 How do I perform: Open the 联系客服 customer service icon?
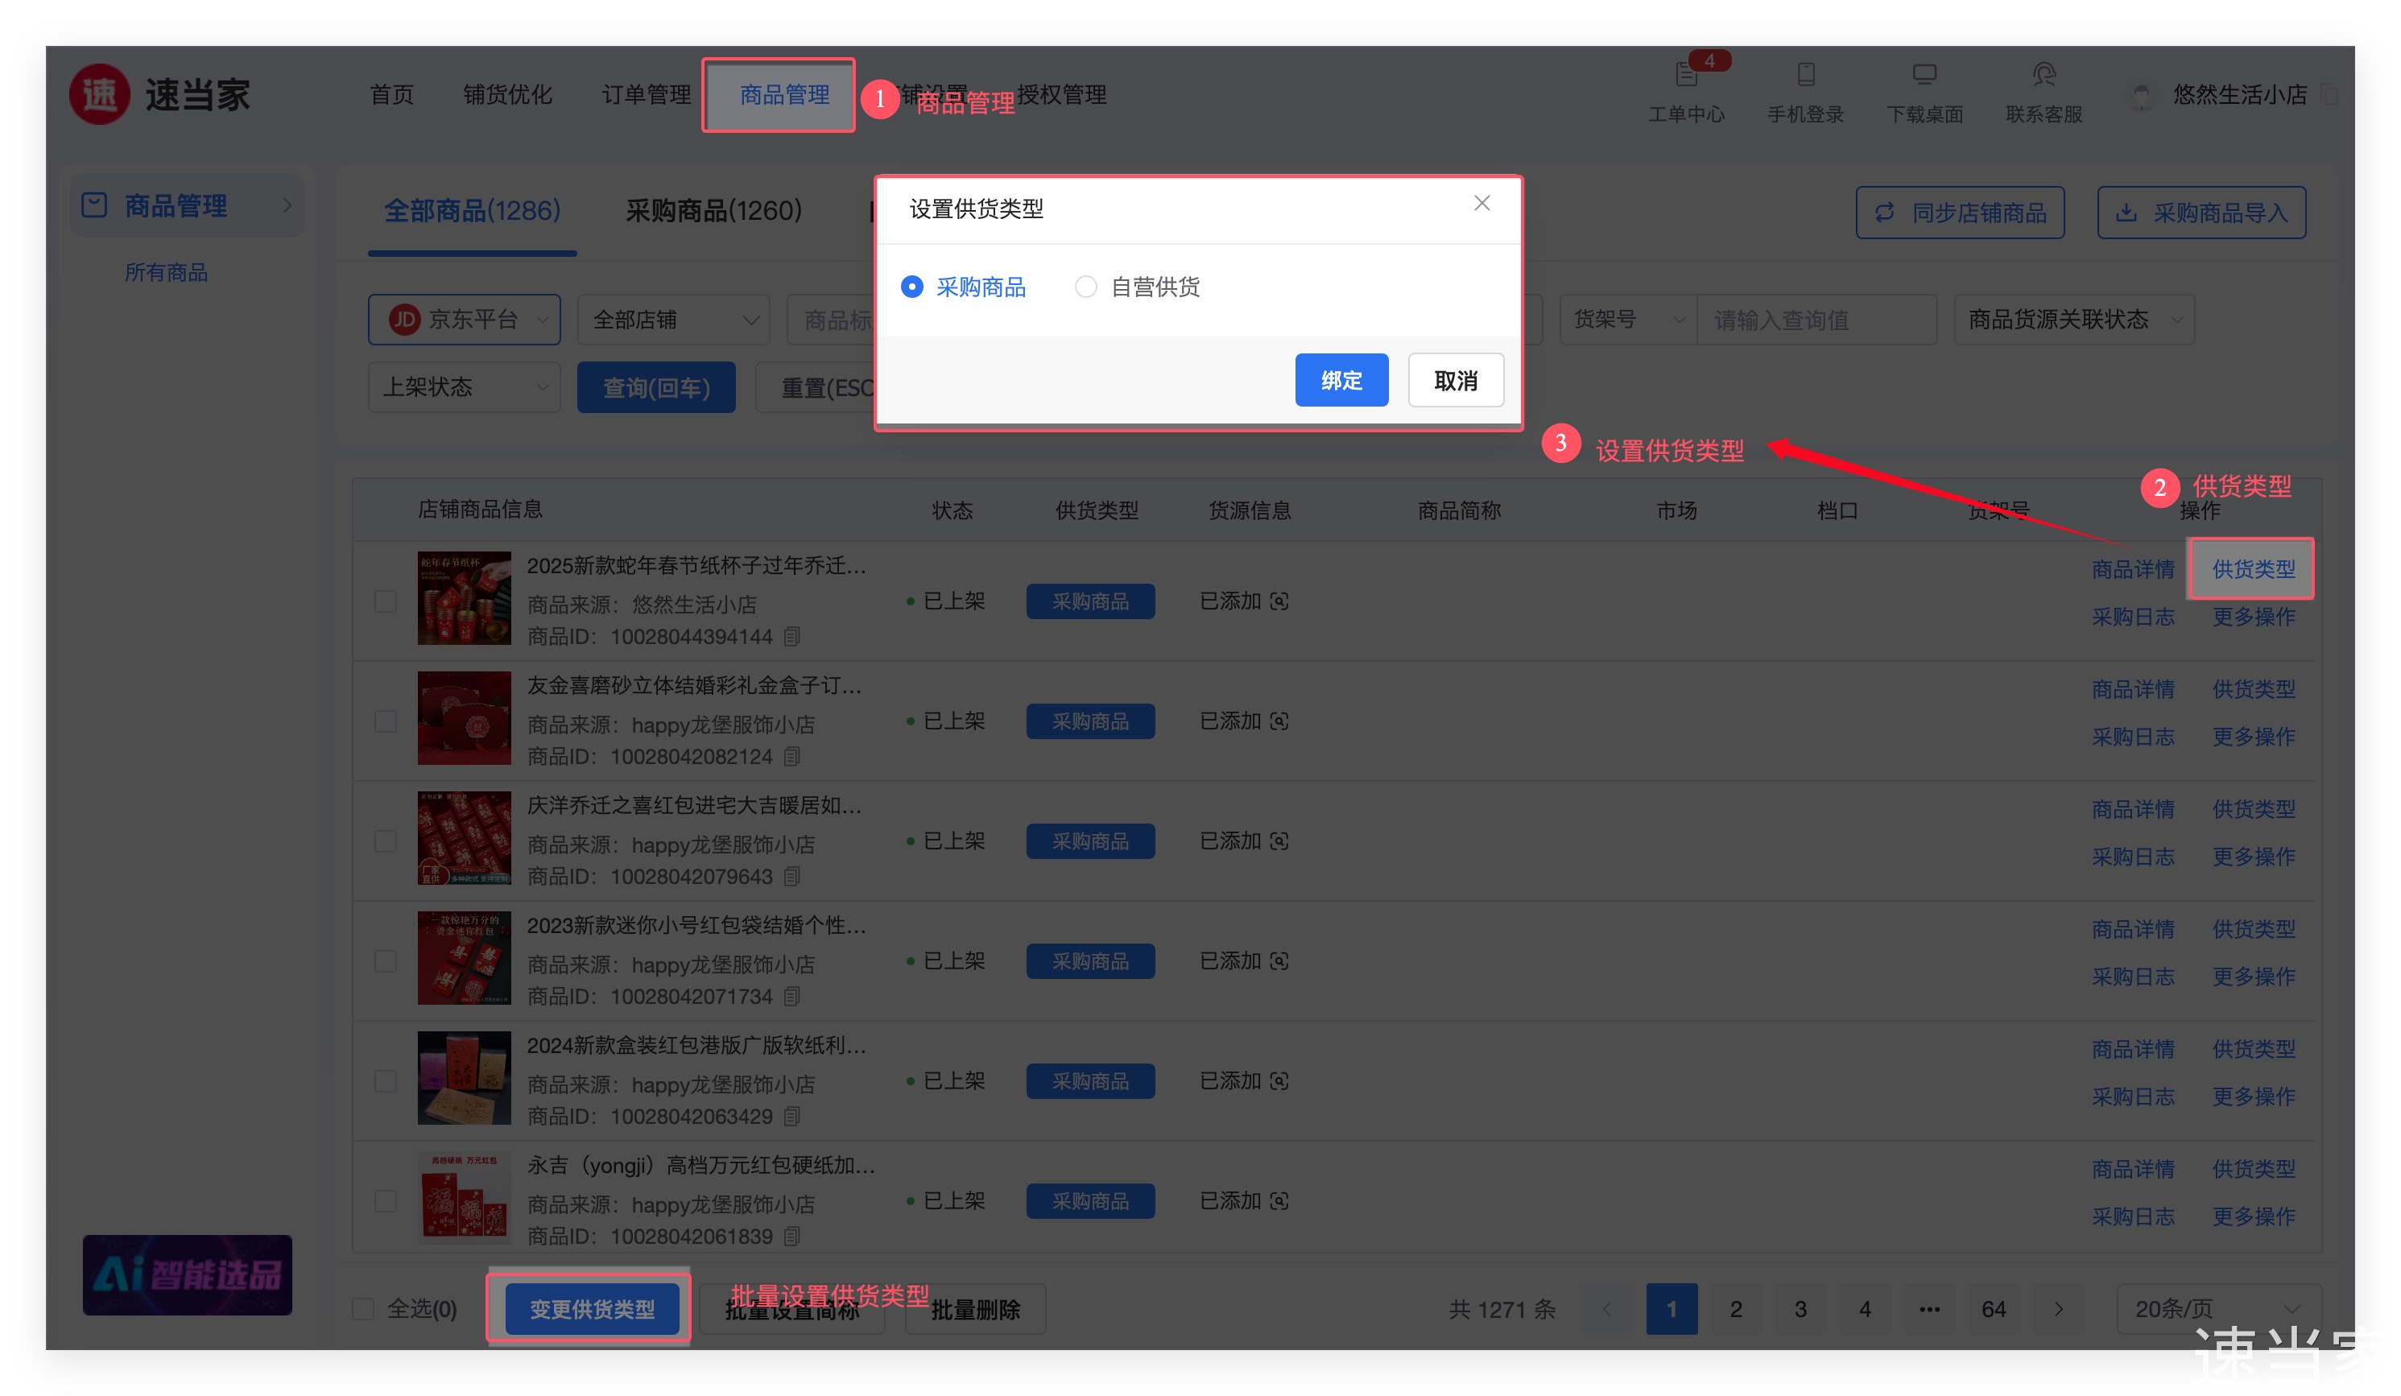tap(2043, 76)
